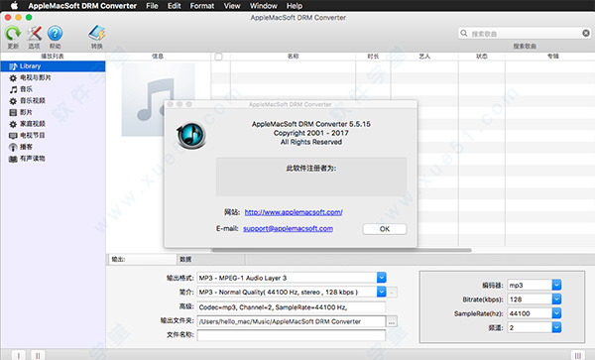The width and height of the screenshot is (595, 360).
Task: Select the 有声读物 sidebar item
Action: click(54, 159)
